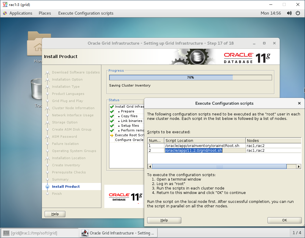
Task: Click the scripts table right scroll arrow
Action: [x=299, y=167]
